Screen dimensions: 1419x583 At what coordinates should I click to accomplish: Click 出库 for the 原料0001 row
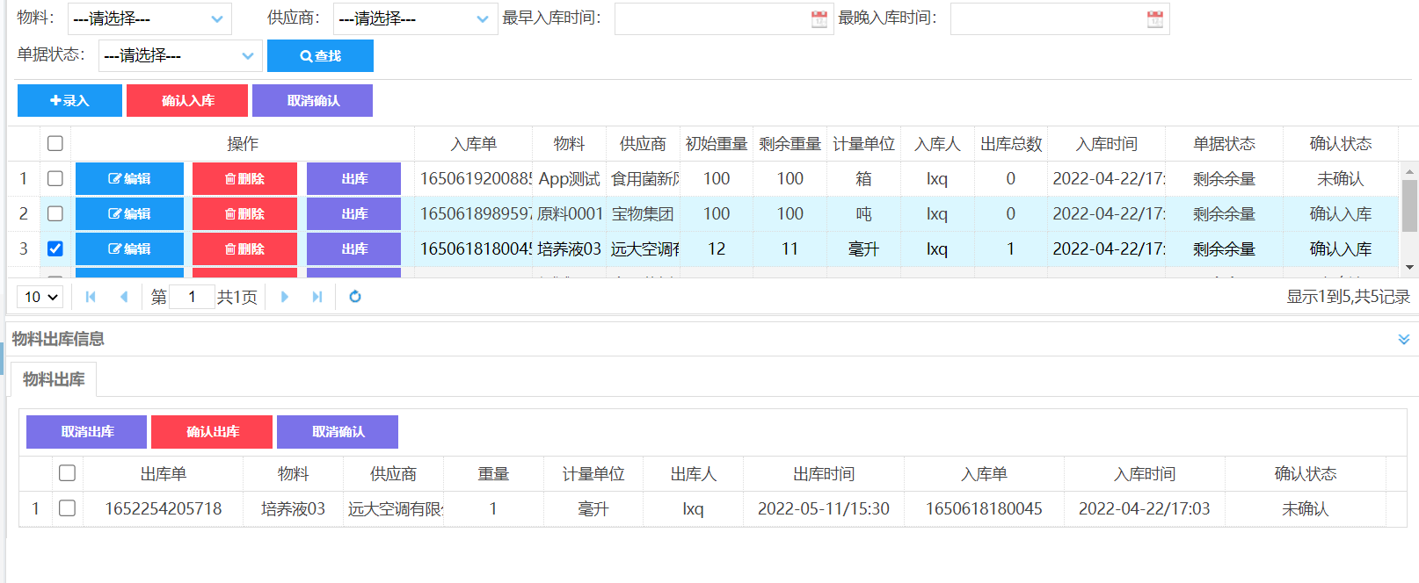[x=353, y=213]
